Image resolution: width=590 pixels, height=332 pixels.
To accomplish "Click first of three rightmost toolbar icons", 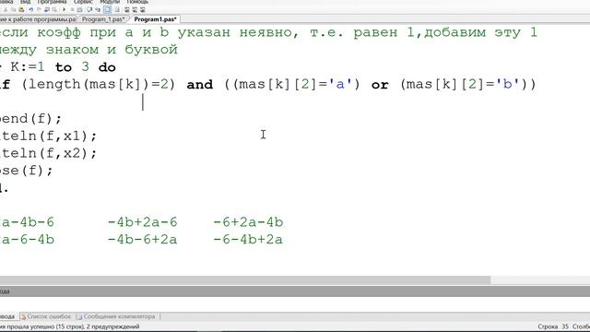I will point(126,9).
